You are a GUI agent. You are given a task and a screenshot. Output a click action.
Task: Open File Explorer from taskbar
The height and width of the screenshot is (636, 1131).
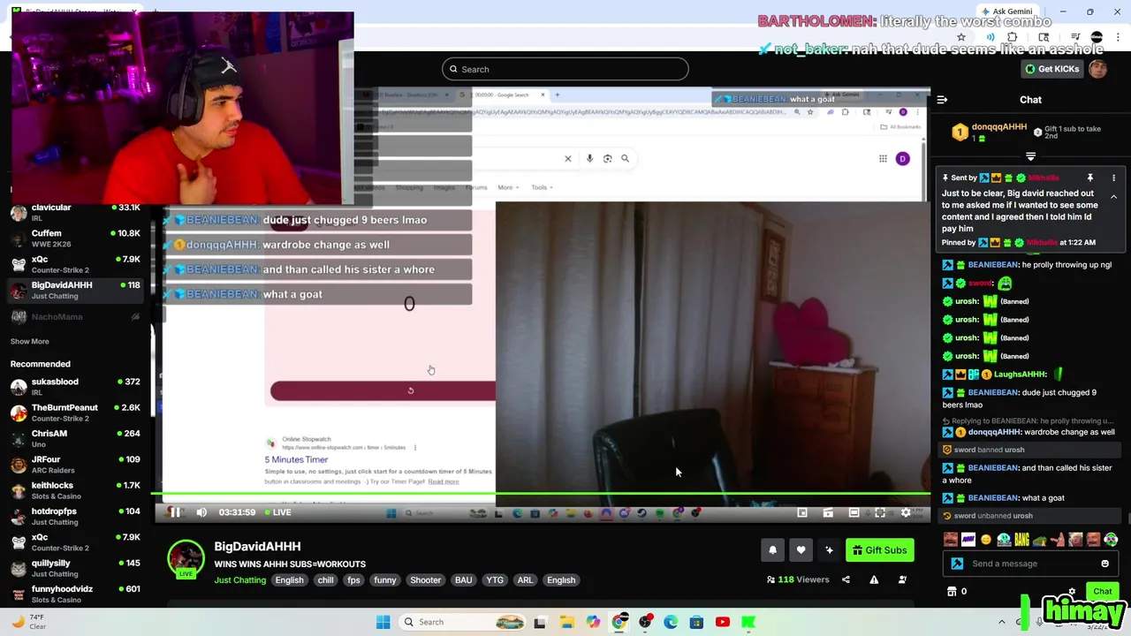pos(566,622)
